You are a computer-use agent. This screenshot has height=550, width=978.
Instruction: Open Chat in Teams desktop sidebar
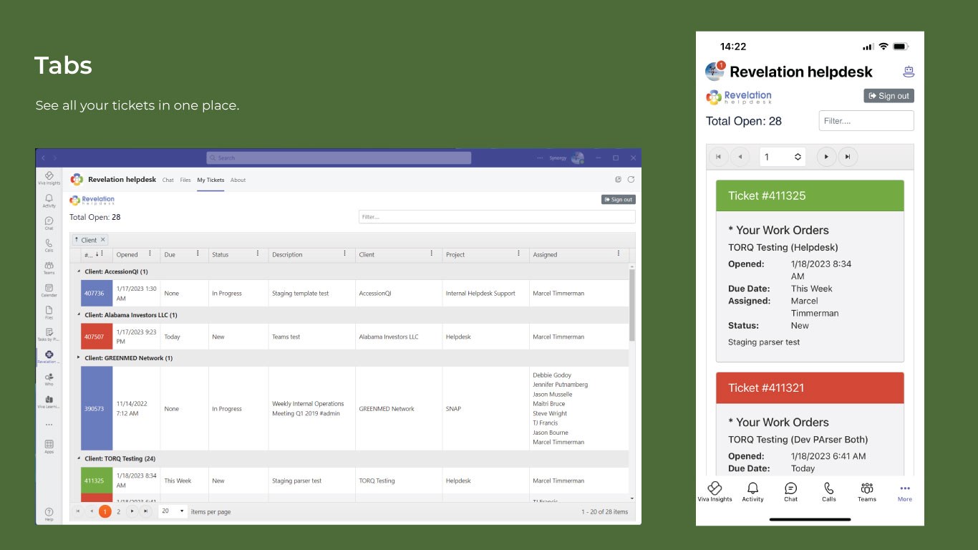click(49, 223)
